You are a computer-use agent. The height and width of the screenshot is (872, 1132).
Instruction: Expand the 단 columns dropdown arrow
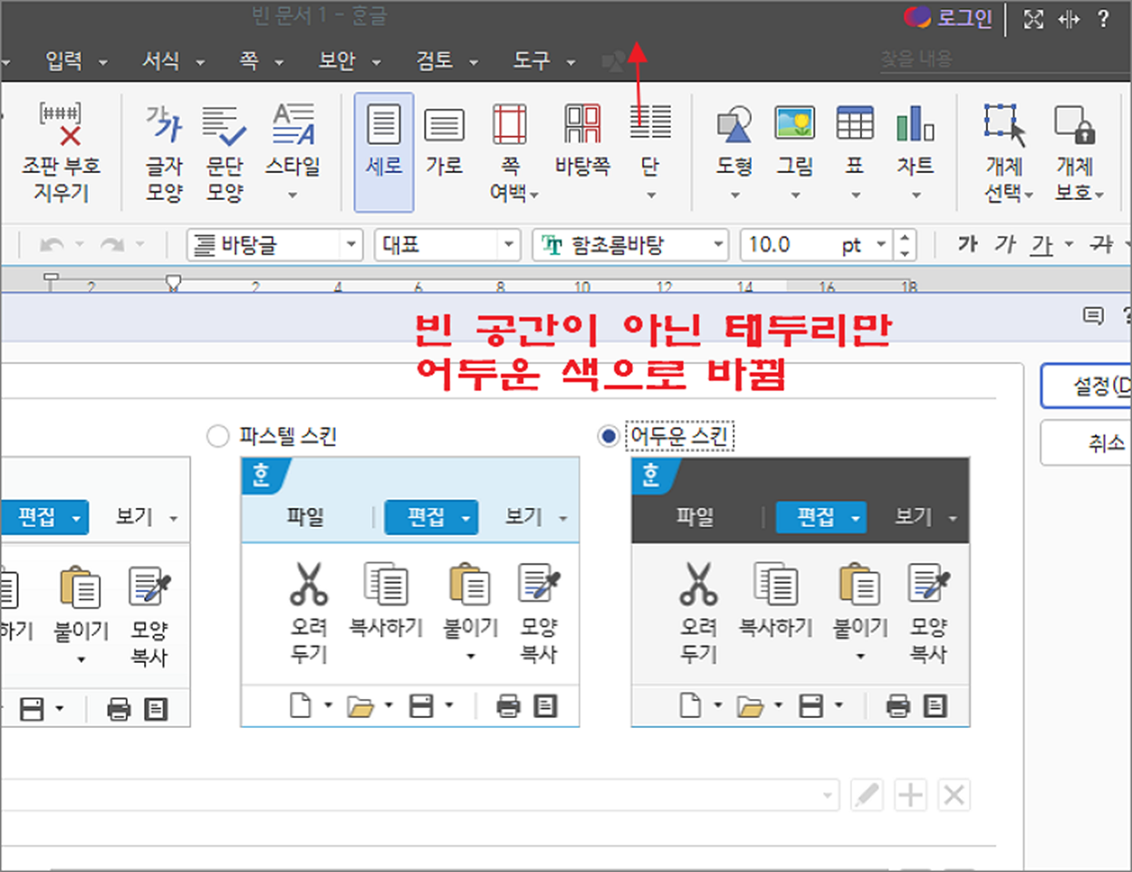649,195
